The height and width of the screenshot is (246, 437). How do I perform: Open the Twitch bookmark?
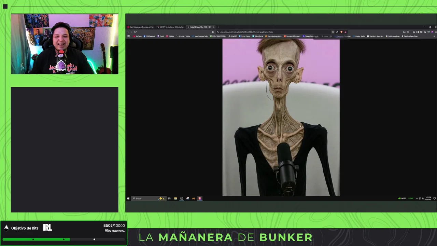click(160, 36)
